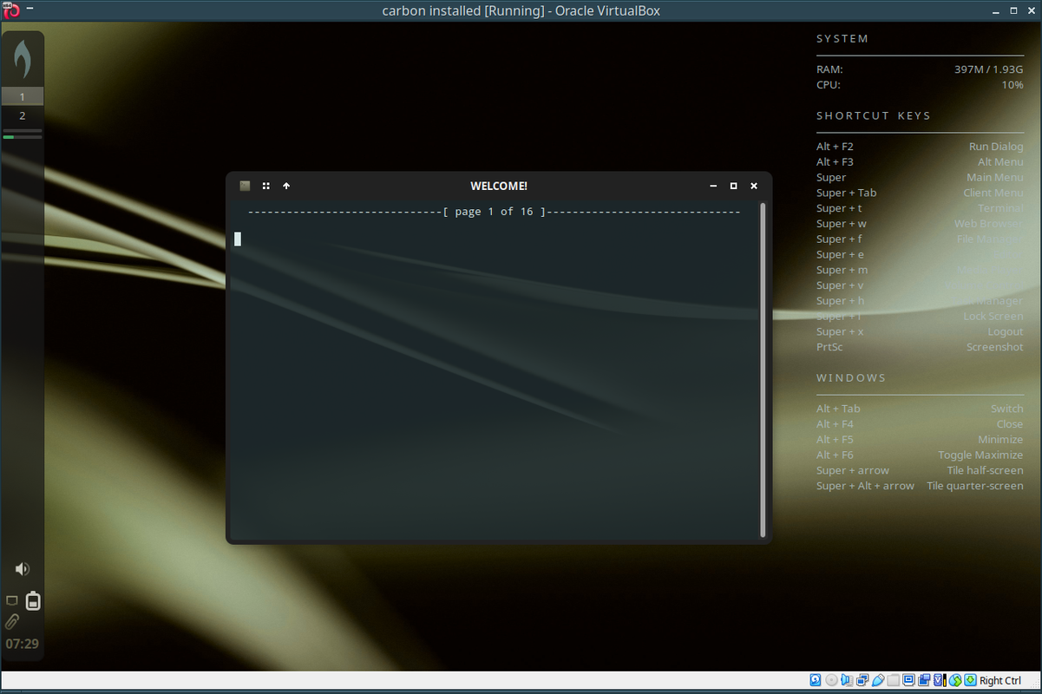Click the VirtualBox keyboard capture arrow icon
Image resolution: width=1042 pixels, height=694 pixels.
click(x=970, y=680)
